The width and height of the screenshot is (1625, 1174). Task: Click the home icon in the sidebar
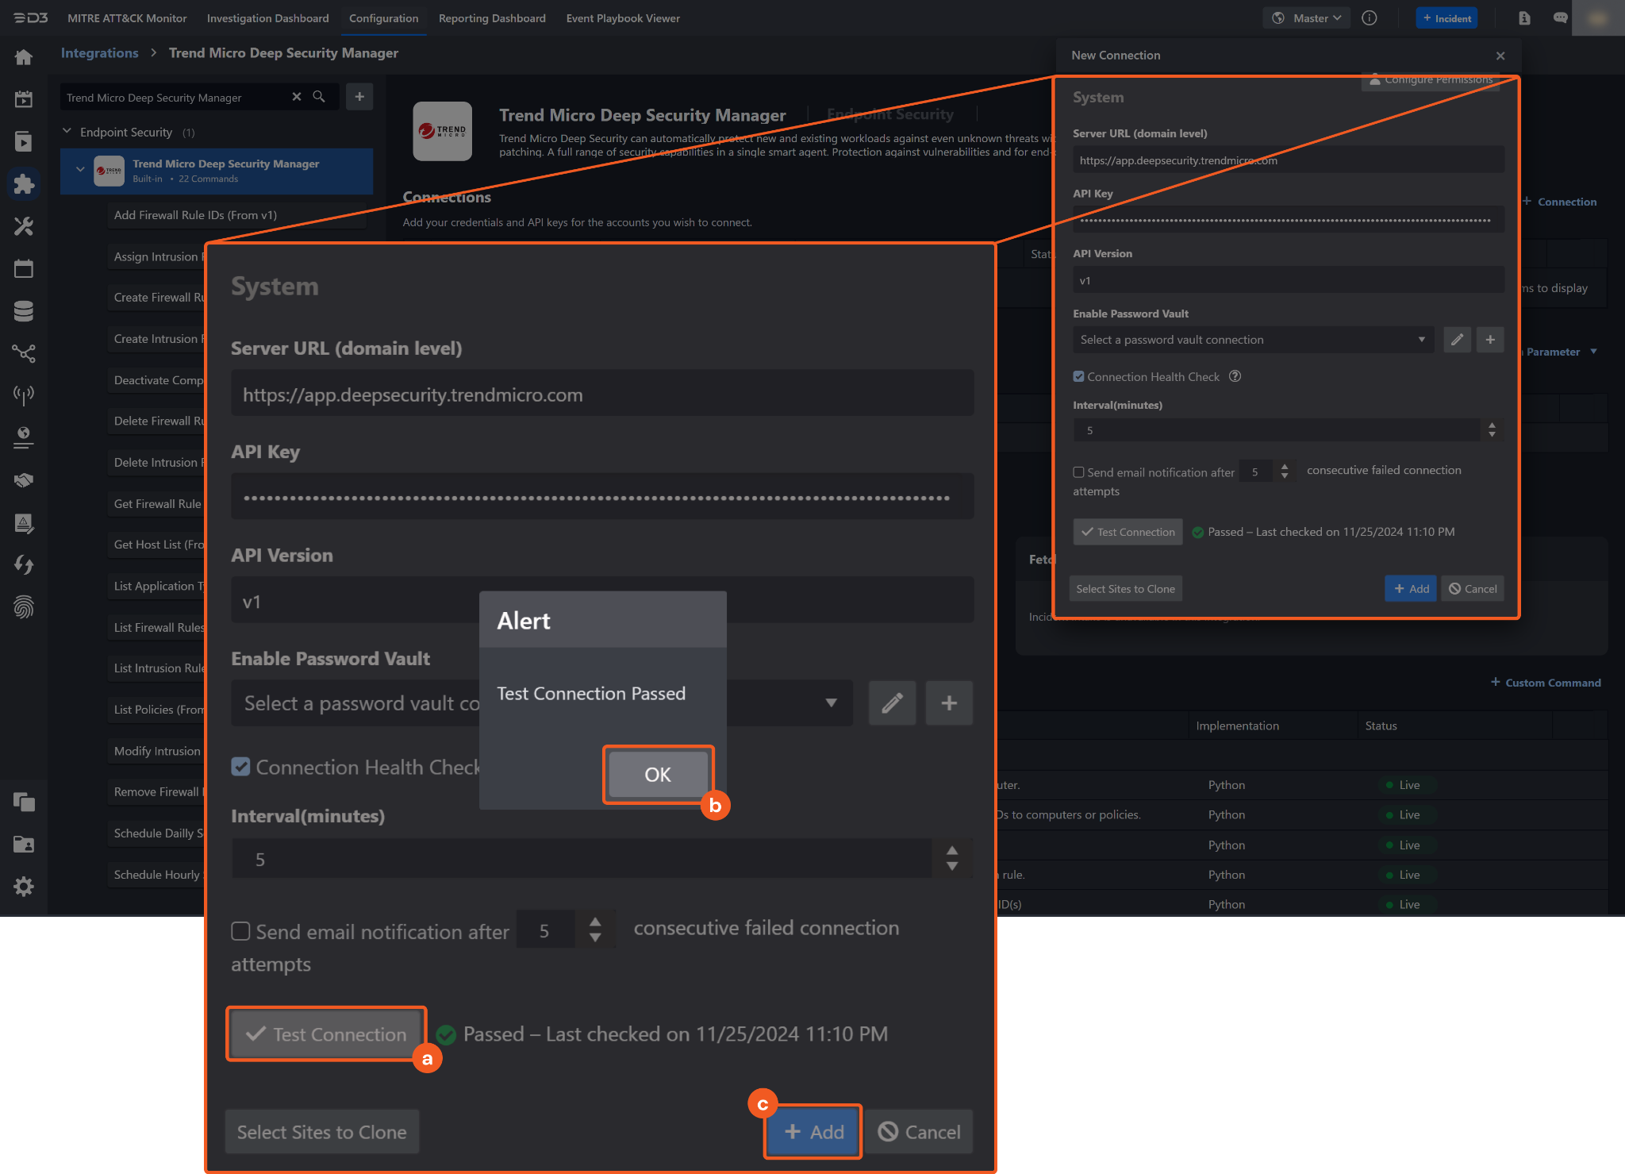24,57
